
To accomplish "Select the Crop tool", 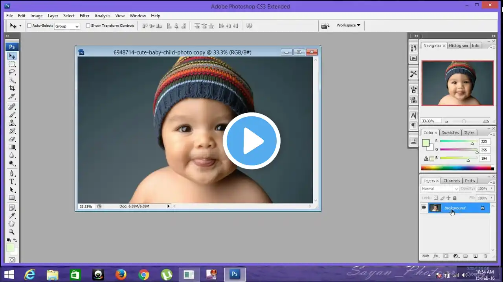I will (12, 88).
